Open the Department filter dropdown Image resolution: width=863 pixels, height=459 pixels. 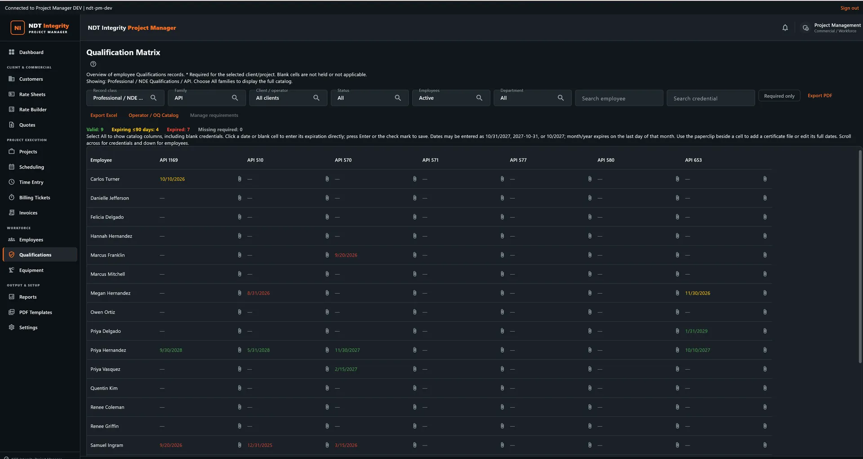pyautogui.click(x=533, y=98)
